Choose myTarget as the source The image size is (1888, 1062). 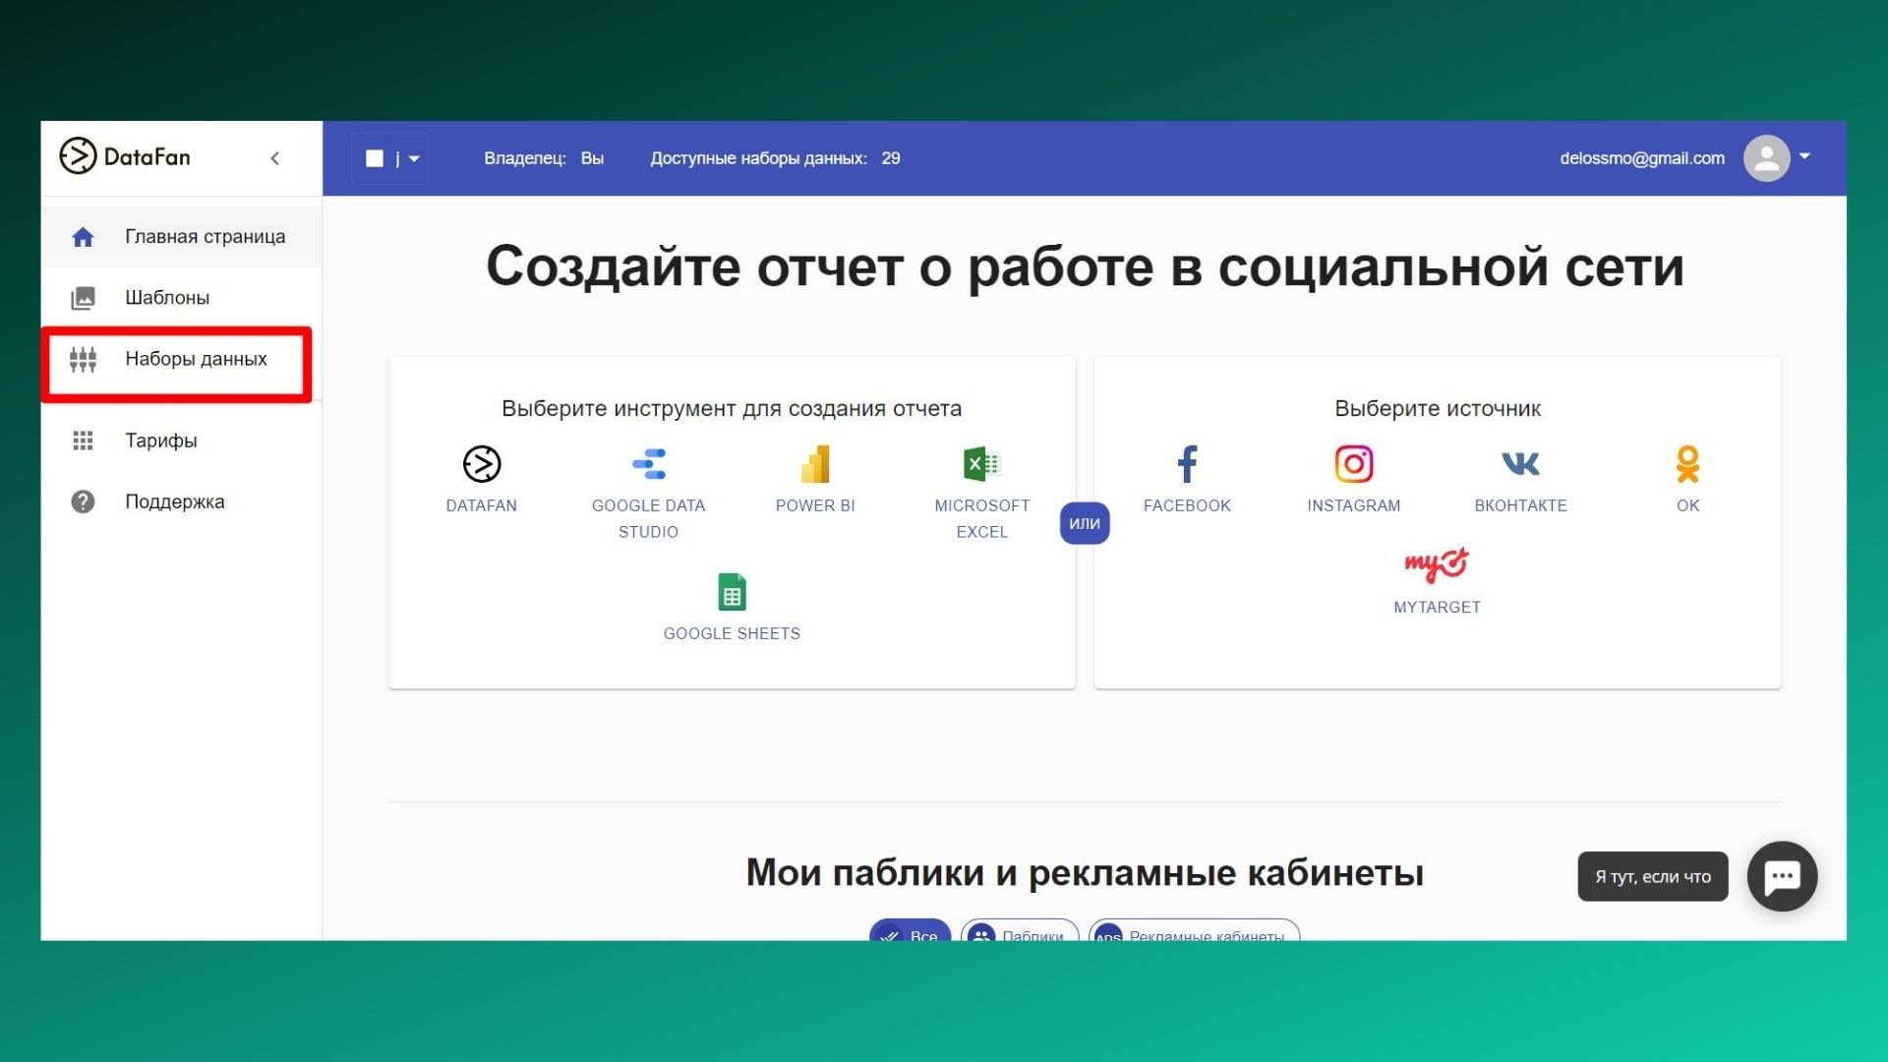click(1437, 564)
